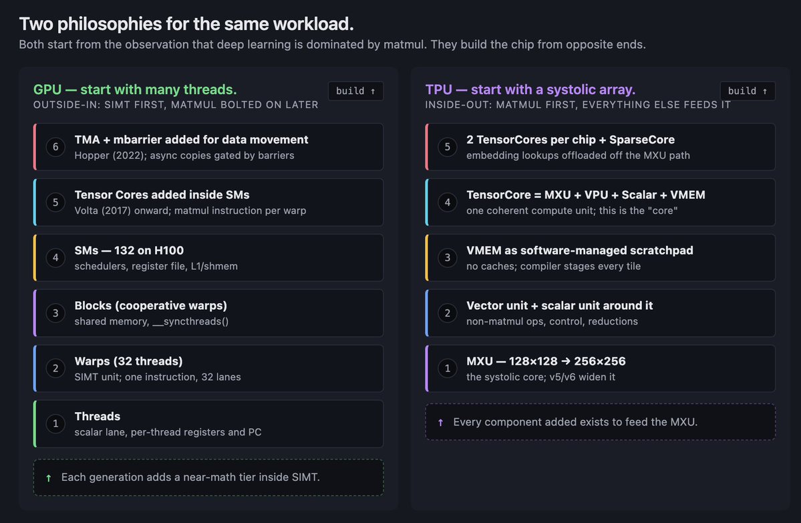Click the number 6 badge for TMA + mbarrier

click(55, 146)
